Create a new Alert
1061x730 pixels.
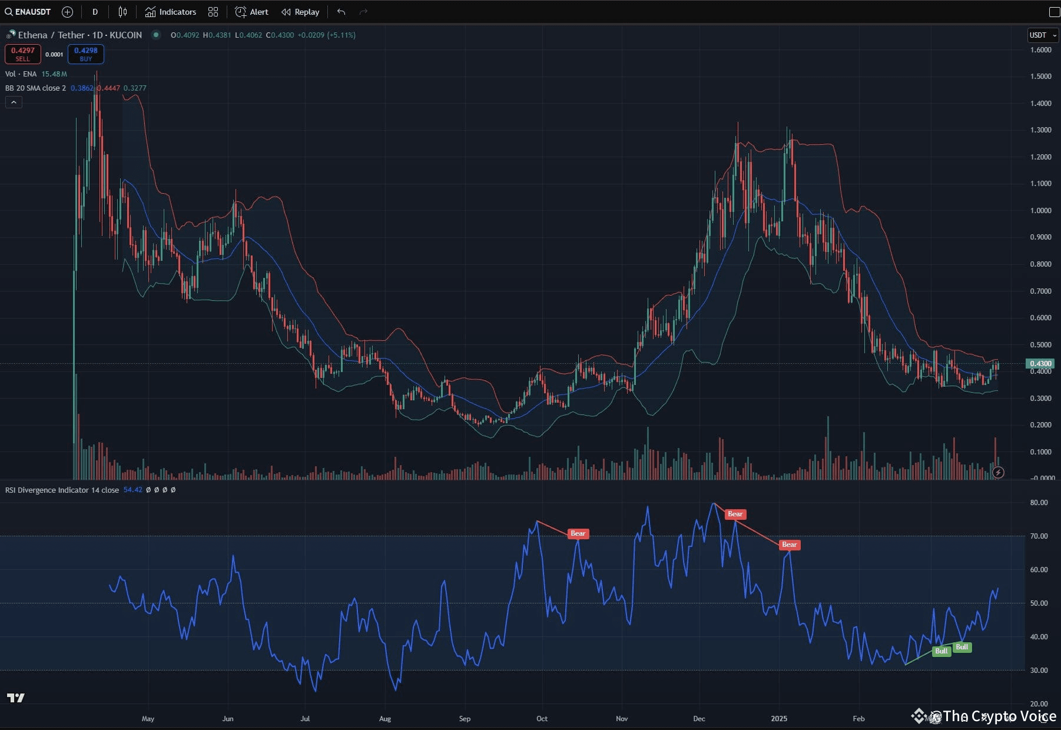[251, 12]
